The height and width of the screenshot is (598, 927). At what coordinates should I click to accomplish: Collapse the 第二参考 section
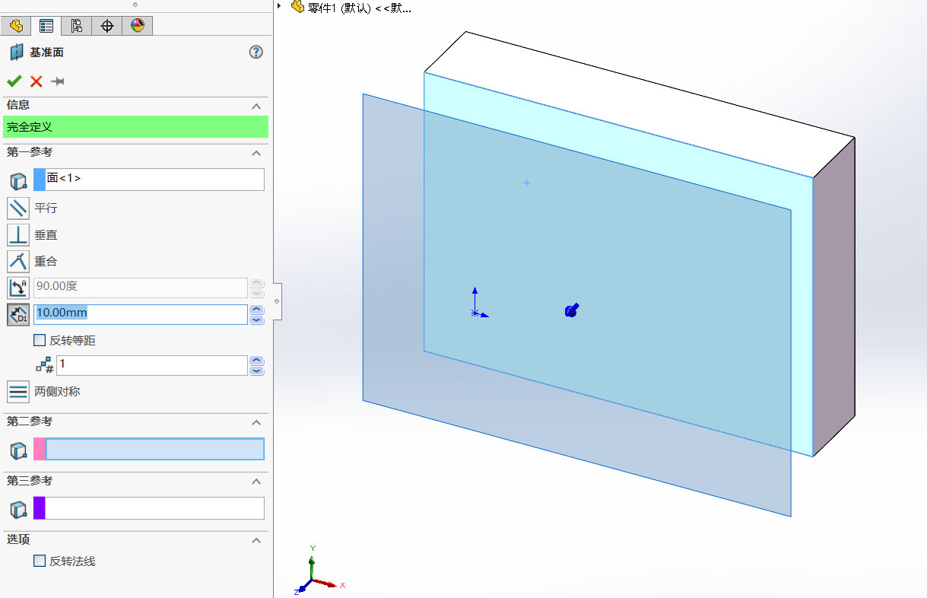click(256, 421)
